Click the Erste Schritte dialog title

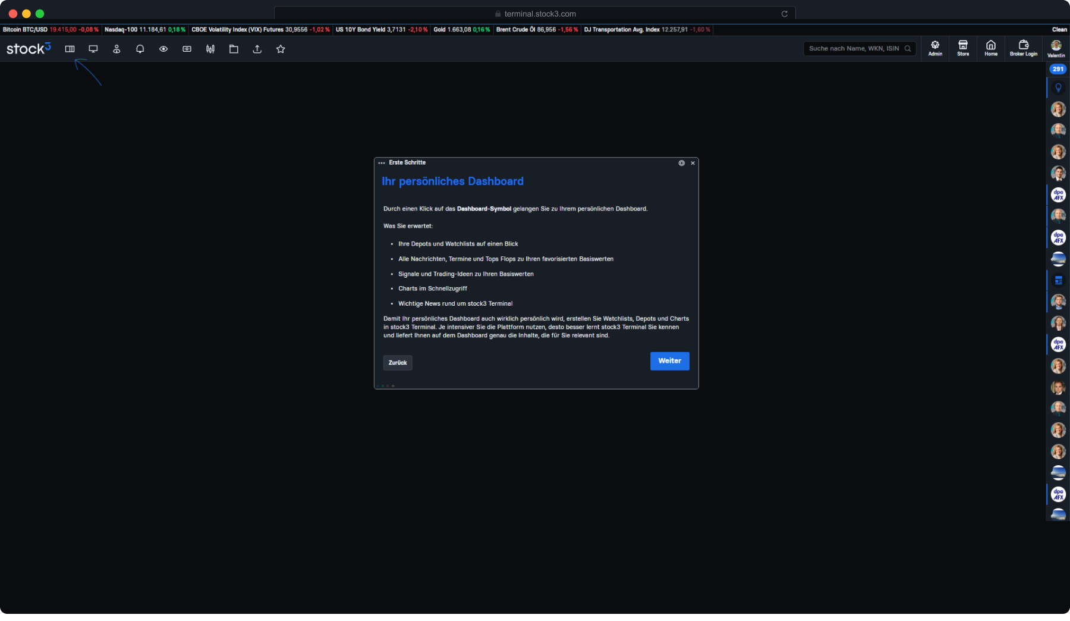tap(407, 162)
